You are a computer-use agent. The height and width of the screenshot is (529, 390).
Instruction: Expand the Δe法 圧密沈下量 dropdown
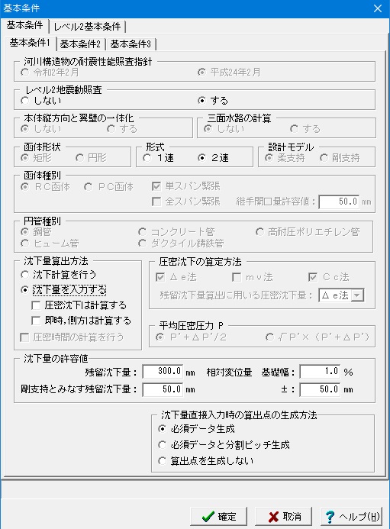tap(357, 295)
